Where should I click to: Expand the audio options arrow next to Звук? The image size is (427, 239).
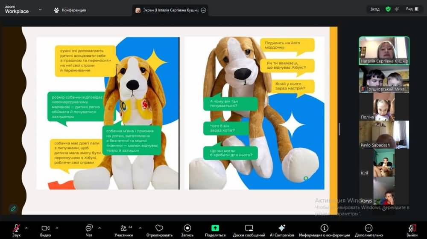click(x=26, y=228)
